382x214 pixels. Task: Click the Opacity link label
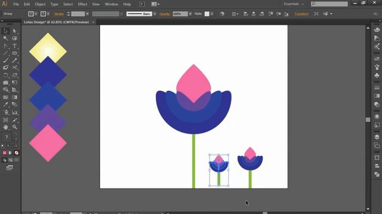165,14
